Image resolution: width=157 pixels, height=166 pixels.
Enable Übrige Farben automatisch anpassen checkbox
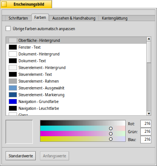click(8, 29)
